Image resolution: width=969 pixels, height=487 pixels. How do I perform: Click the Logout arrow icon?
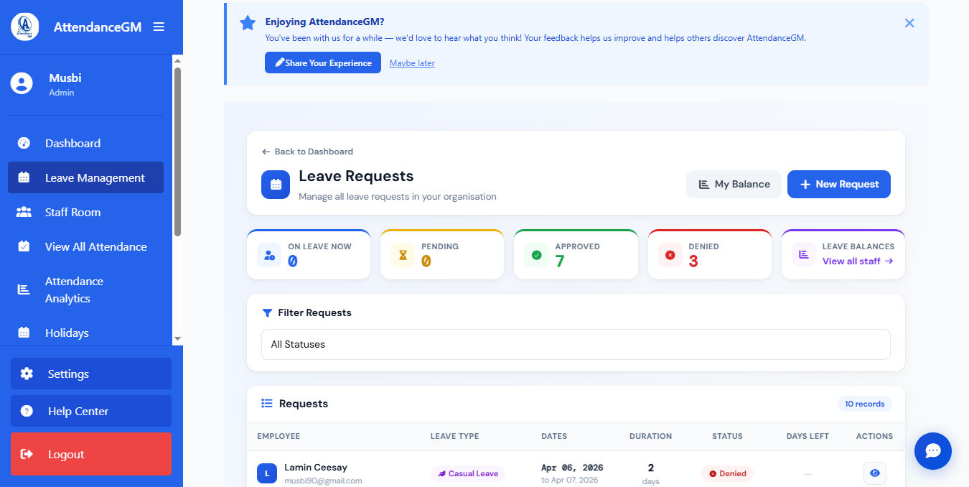(x=27, y=454)
